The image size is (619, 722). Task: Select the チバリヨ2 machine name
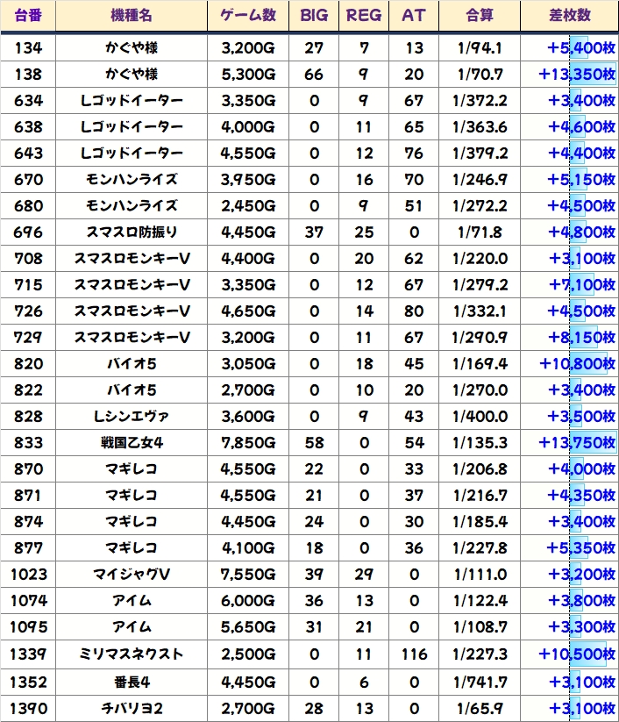coord(132,708)
